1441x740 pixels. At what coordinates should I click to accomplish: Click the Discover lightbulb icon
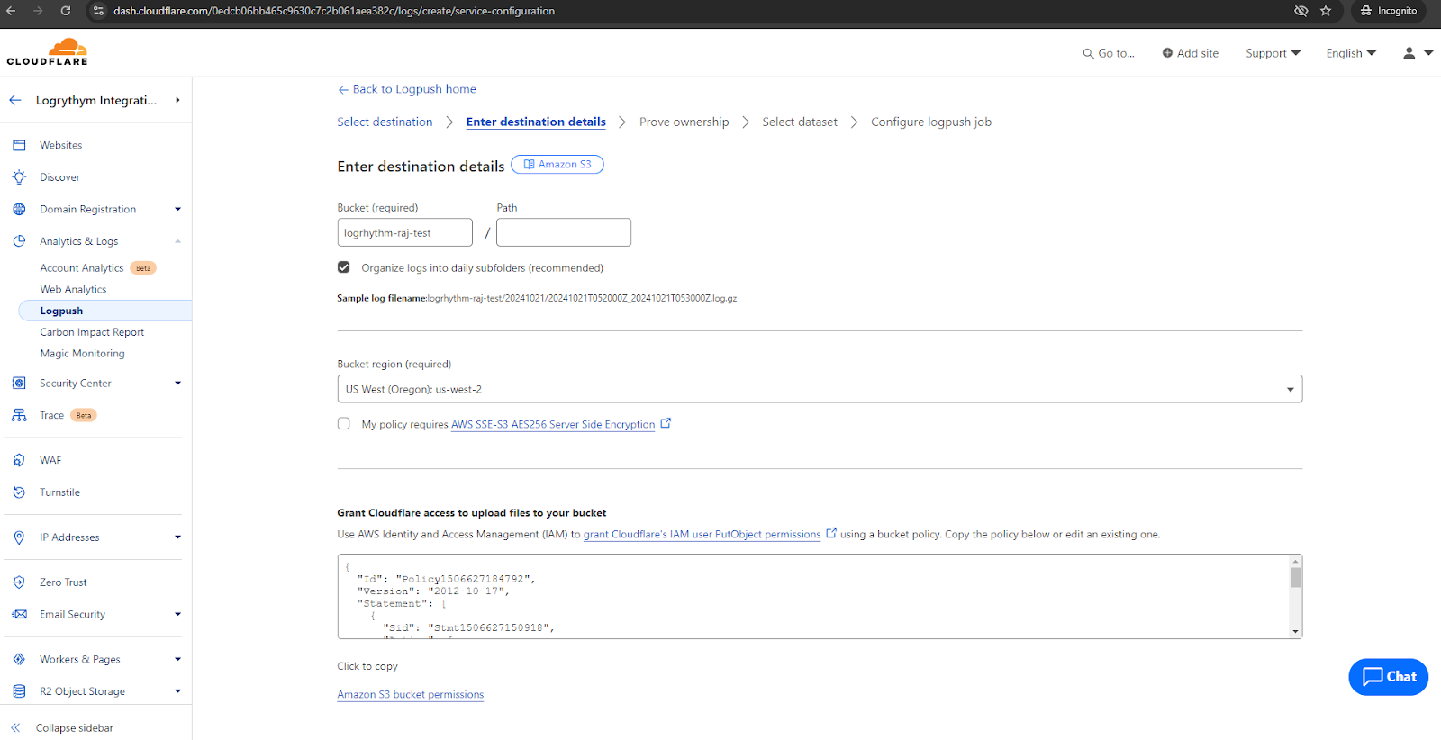[19, 177]
